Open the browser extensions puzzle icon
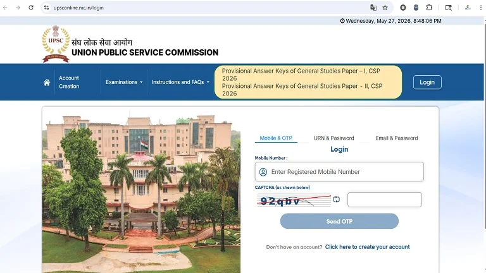486x273 pixels. pos(429,8)
